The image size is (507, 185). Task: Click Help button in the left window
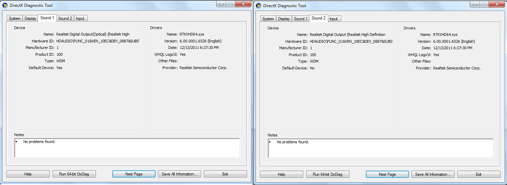[x=28, y=174]
